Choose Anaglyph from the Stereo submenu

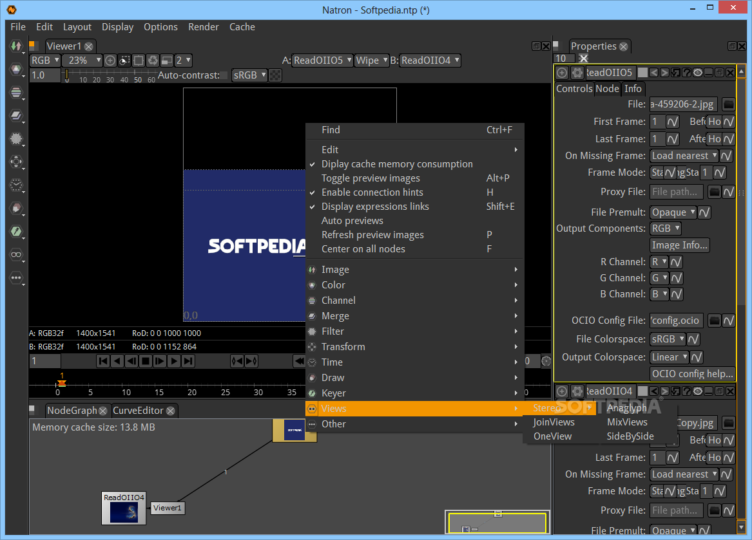tap(627, 408)
